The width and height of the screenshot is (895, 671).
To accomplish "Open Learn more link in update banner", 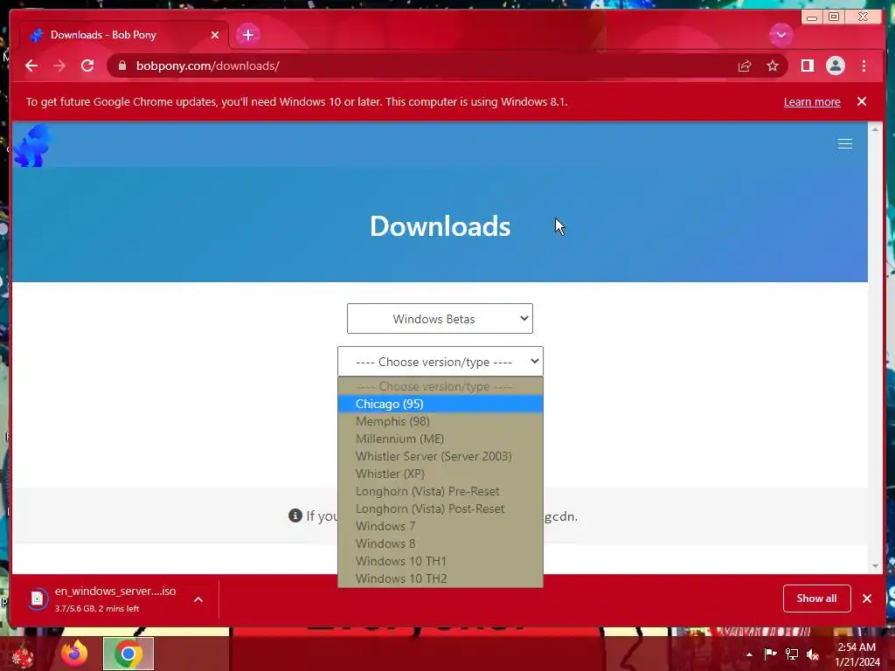I will (x=812, y=101).
